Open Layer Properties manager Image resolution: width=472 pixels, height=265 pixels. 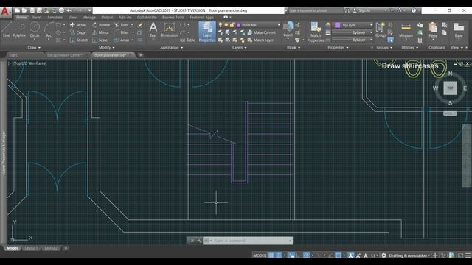tap(207, 32)
